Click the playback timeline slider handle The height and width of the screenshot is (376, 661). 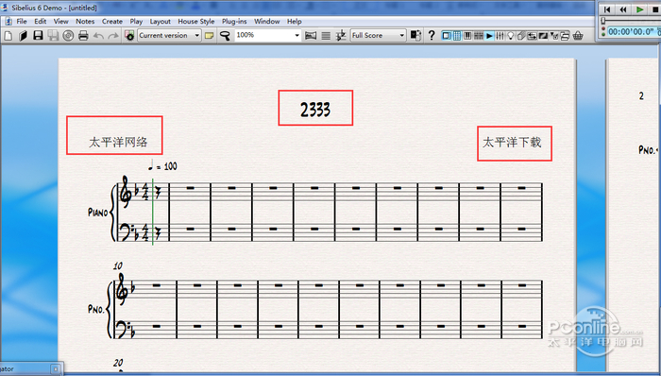(603, 21)
